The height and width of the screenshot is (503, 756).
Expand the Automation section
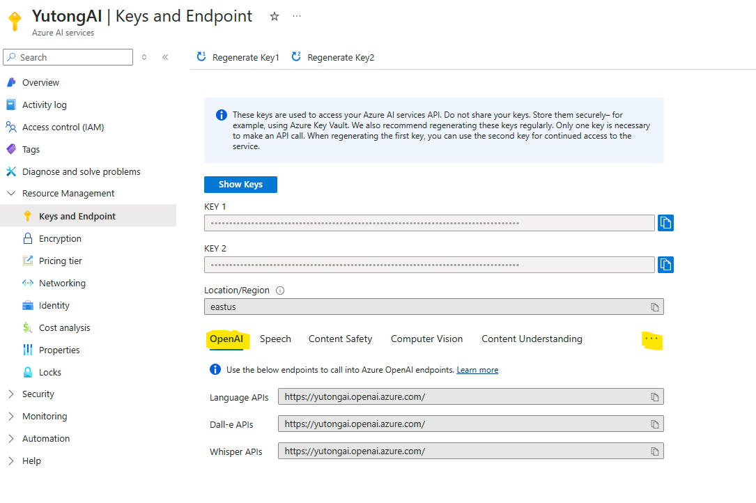pos(11,438)
